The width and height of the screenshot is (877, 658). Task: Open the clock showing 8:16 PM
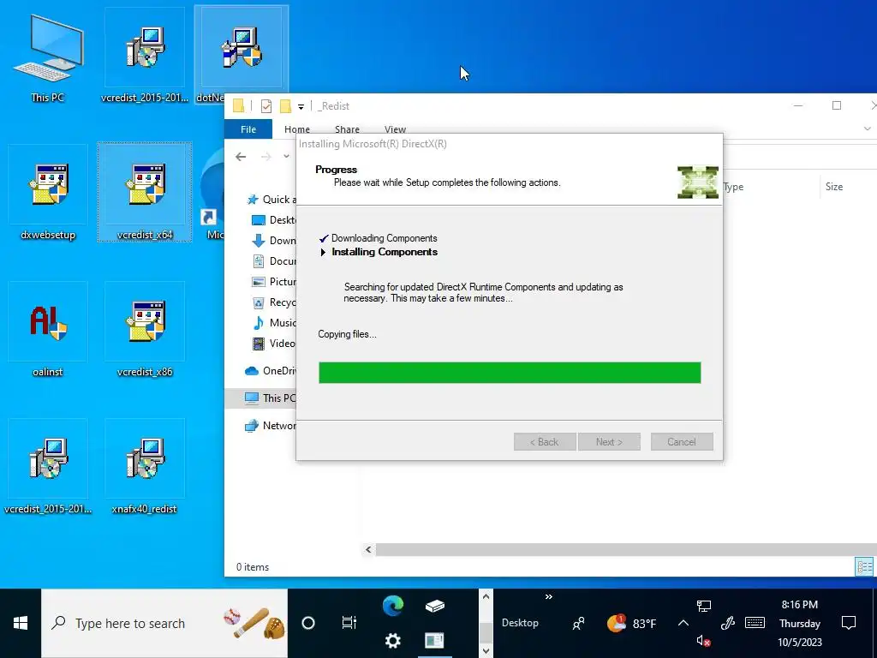800,624
